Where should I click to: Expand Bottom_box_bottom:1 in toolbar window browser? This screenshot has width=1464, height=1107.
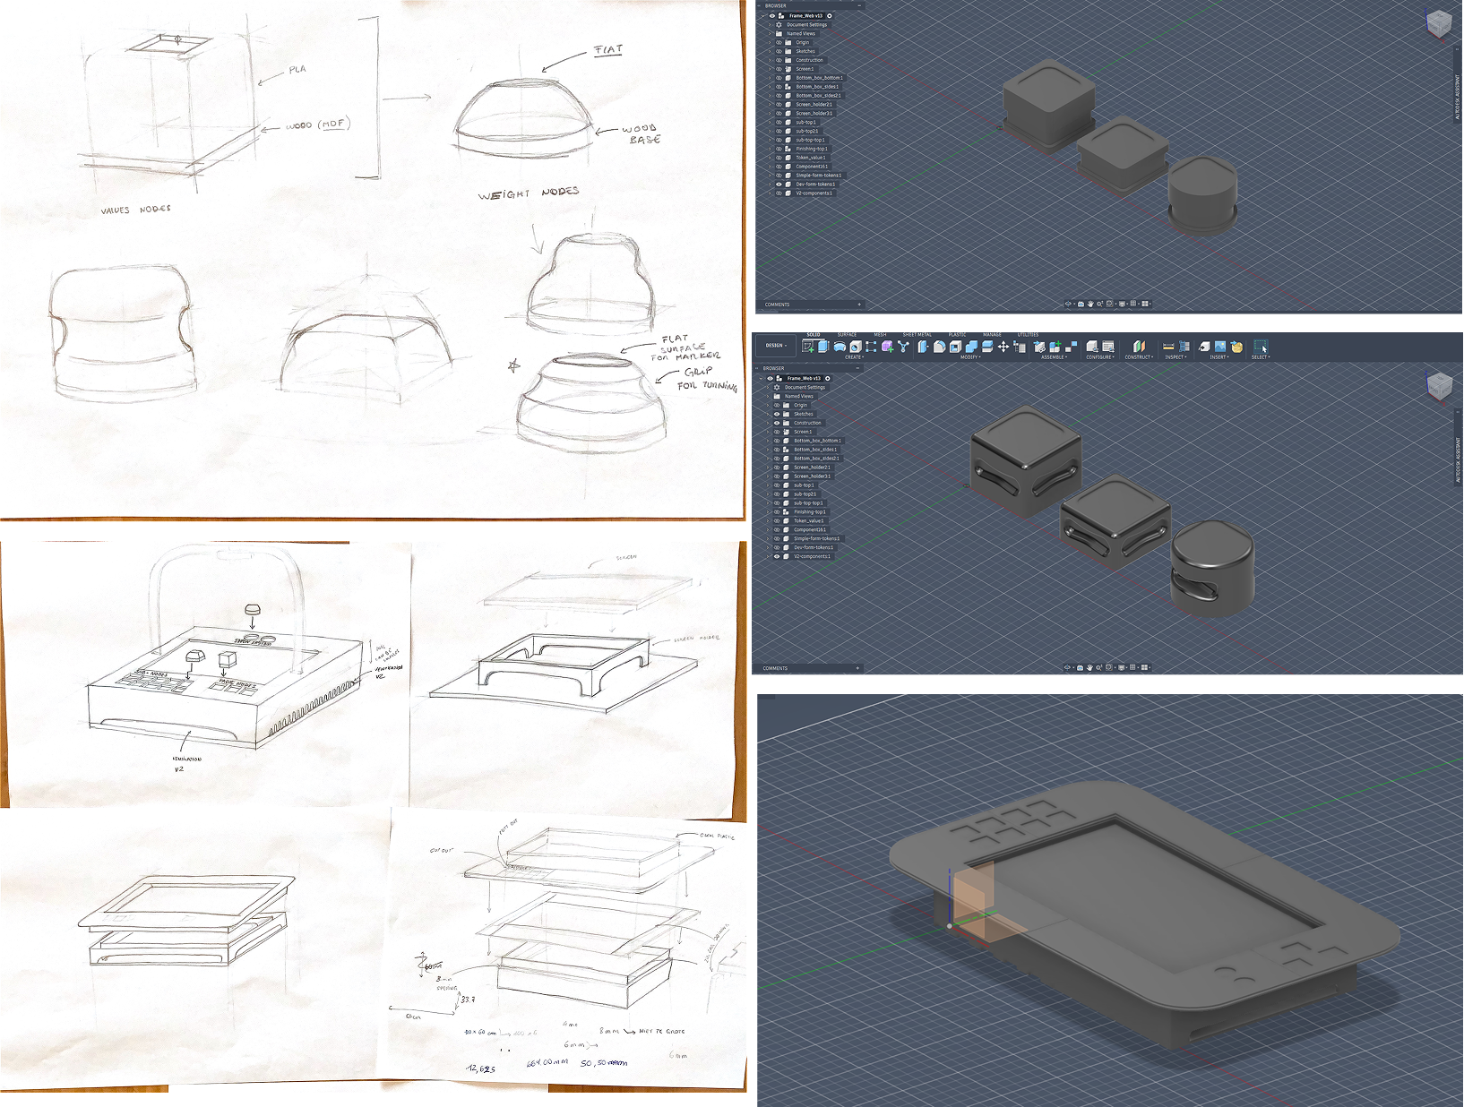[768, 441]
